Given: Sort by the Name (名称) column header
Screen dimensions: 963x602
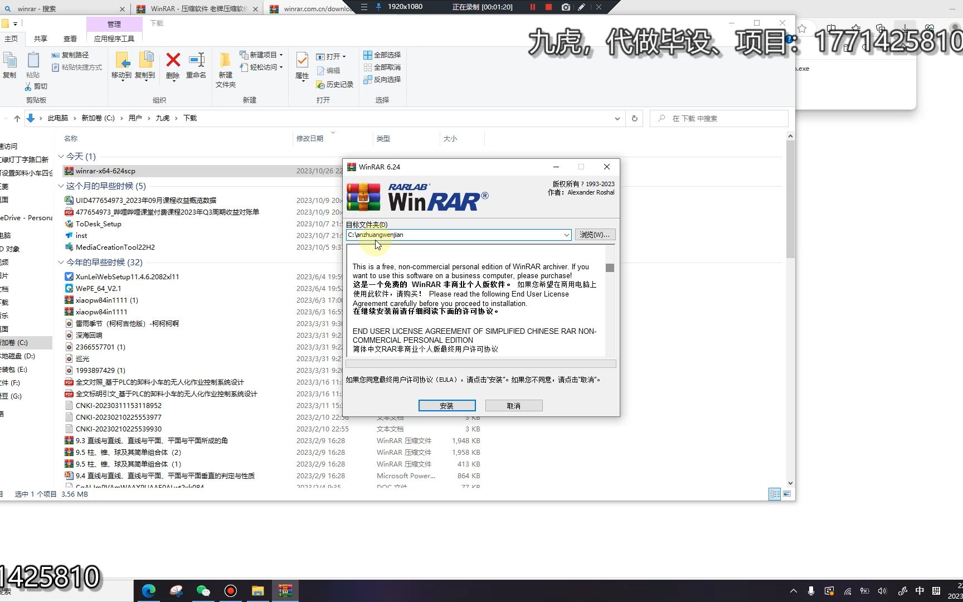Looking at the screenshot, I should pyautogui.click(x=71, y=138).
